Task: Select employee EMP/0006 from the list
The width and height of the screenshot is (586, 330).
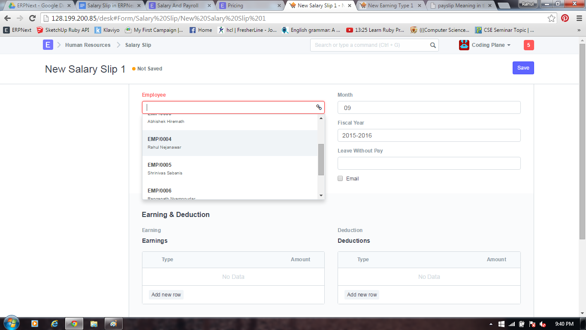Action: [230, 191]
